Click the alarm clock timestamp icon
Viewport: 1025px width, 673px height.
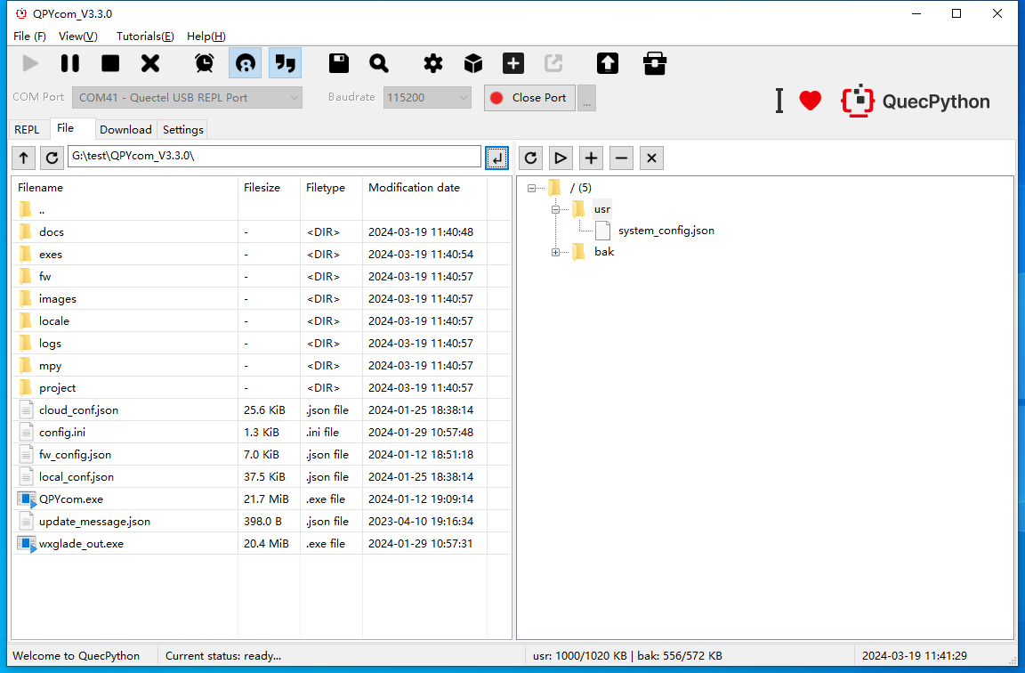click(205, 63)
